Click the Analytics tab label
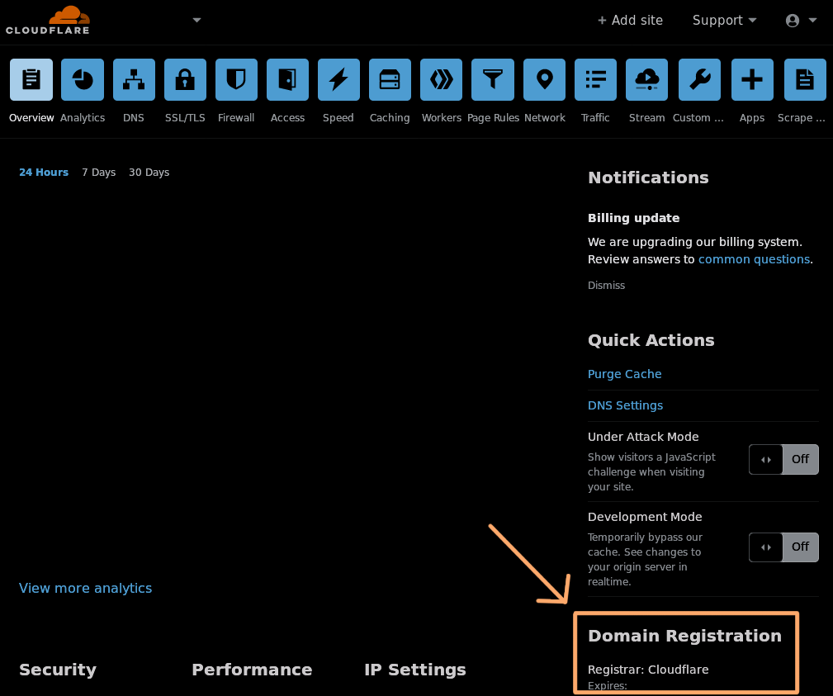Image resolution: width=833 pixels, height=696 pixels. tap(83, 117)
